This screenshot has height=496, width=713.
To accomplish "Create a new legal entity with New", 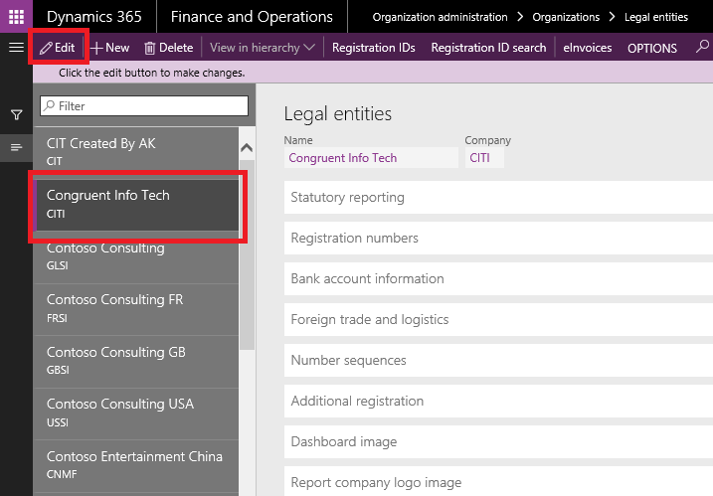I will [110, 48].
